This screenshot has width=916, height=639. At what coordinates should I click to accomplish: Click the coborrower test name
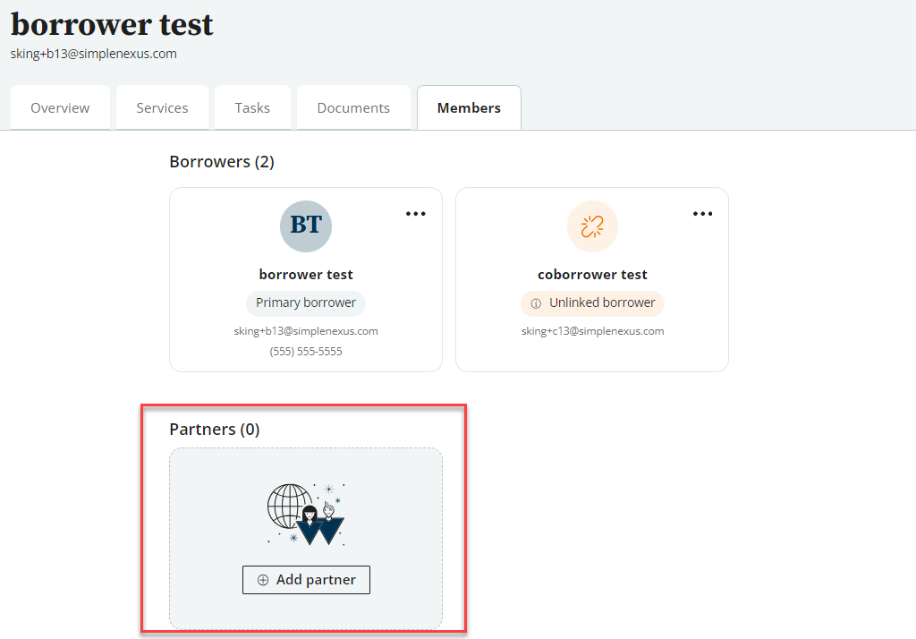[592, 275]
